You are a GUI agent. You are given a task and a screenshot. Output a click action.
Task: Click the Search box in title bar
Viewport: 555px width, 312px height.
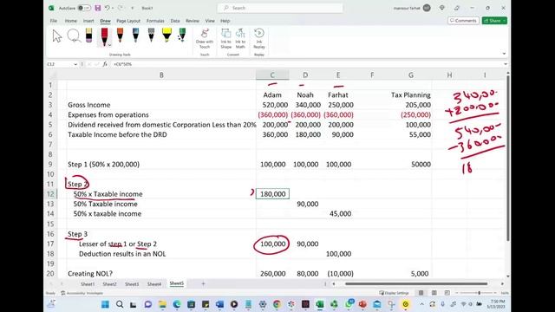click(280, 8)
